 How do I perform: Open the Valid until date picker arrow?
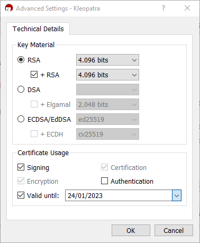point(177,195)
